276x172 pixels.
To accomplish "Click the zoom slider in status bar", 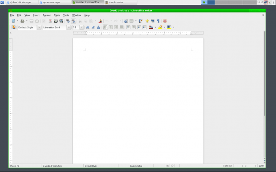I will tap(246, 166).
